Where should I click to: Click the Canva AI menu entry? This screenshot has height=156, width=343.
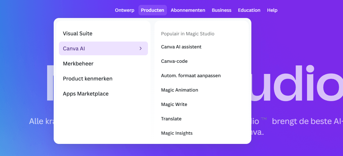[74, 48]
